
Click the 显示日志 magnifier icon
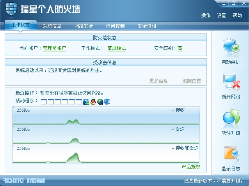(231, 153)
